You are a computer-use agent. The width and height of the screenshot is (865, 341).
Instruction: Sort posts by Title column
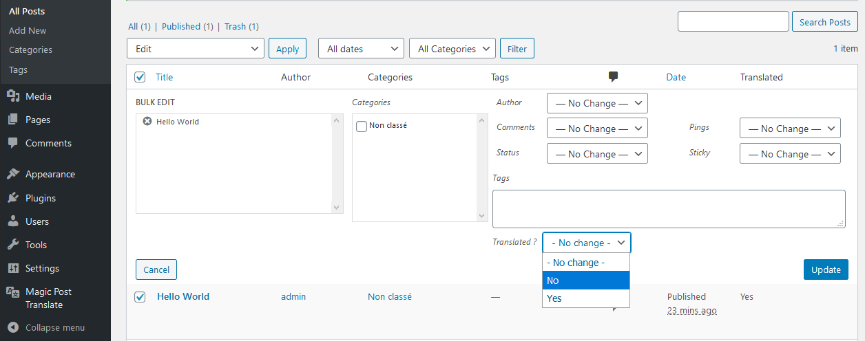[x=165, y=77]
